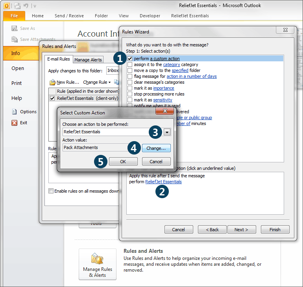Open the ReliefJet Essentials ribbon tab
Image resolution: width=303 pixels, height=287 pixels.
190,16
